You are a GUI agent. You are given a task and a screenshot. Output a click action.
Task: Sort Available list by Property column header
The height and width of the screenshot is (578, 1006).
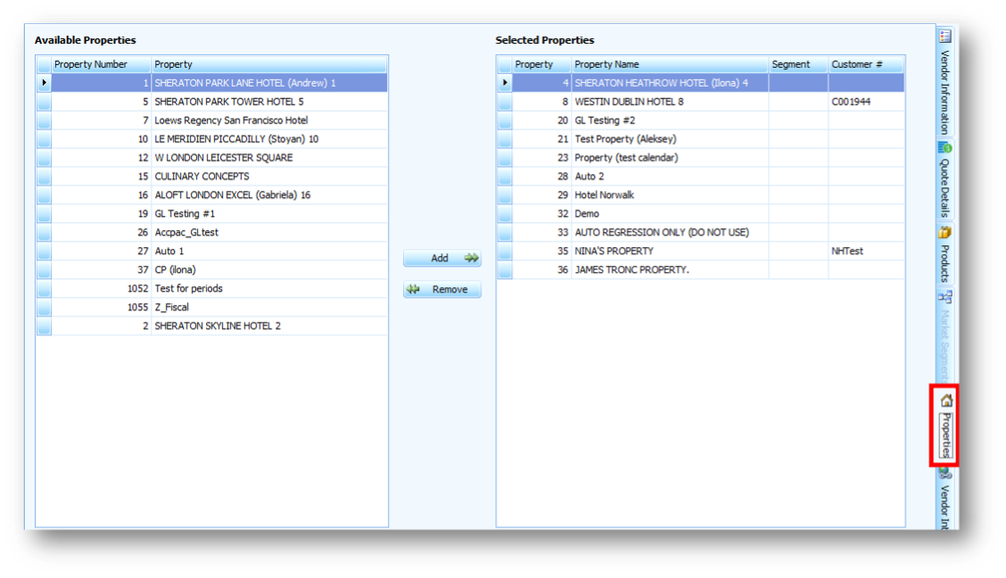point(268,64)
